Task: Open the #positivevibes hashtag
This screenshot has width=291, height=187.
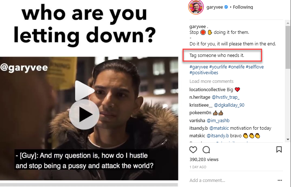Action: point(204,73)
